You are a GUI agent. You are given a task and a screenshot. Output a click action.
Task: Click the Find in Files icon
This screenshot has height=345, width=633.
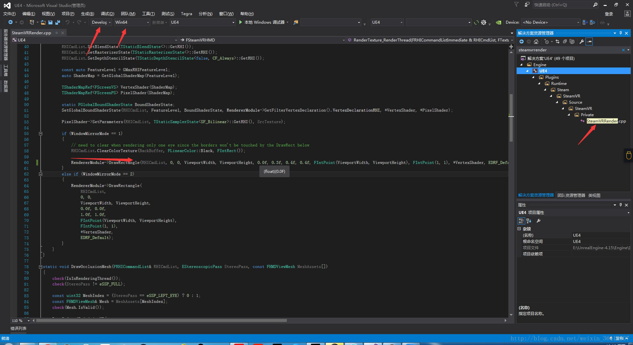click(x=296, y=22)
